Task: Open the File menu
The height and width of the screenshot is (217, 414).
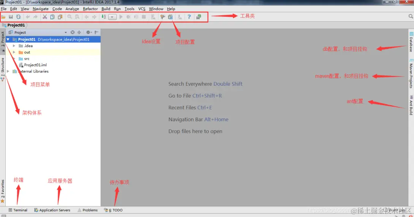Action: pos(4,9)
